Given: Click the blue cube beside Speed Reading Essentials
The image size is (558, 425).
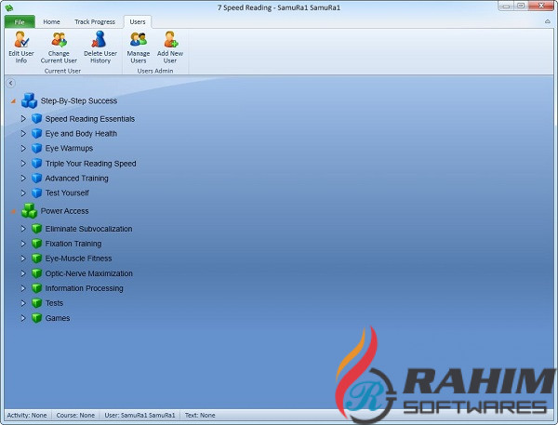Looking at the screenshot, I should tap(36, 118).
